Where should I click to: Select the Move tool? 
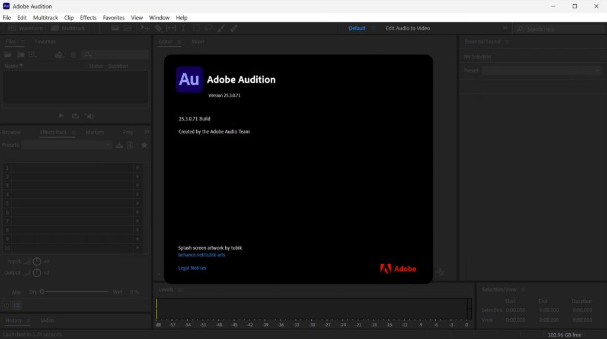pyautogui.click(x=145, y=28)
